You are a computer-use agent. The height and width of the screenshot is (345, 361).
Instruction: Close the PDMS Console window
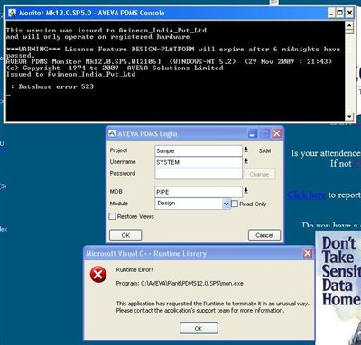tap(349, 13)
